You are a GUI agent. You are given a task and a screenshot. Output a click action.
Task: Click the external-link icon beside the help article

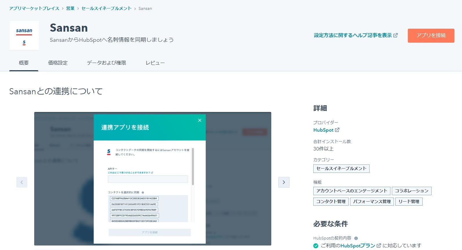396,35
